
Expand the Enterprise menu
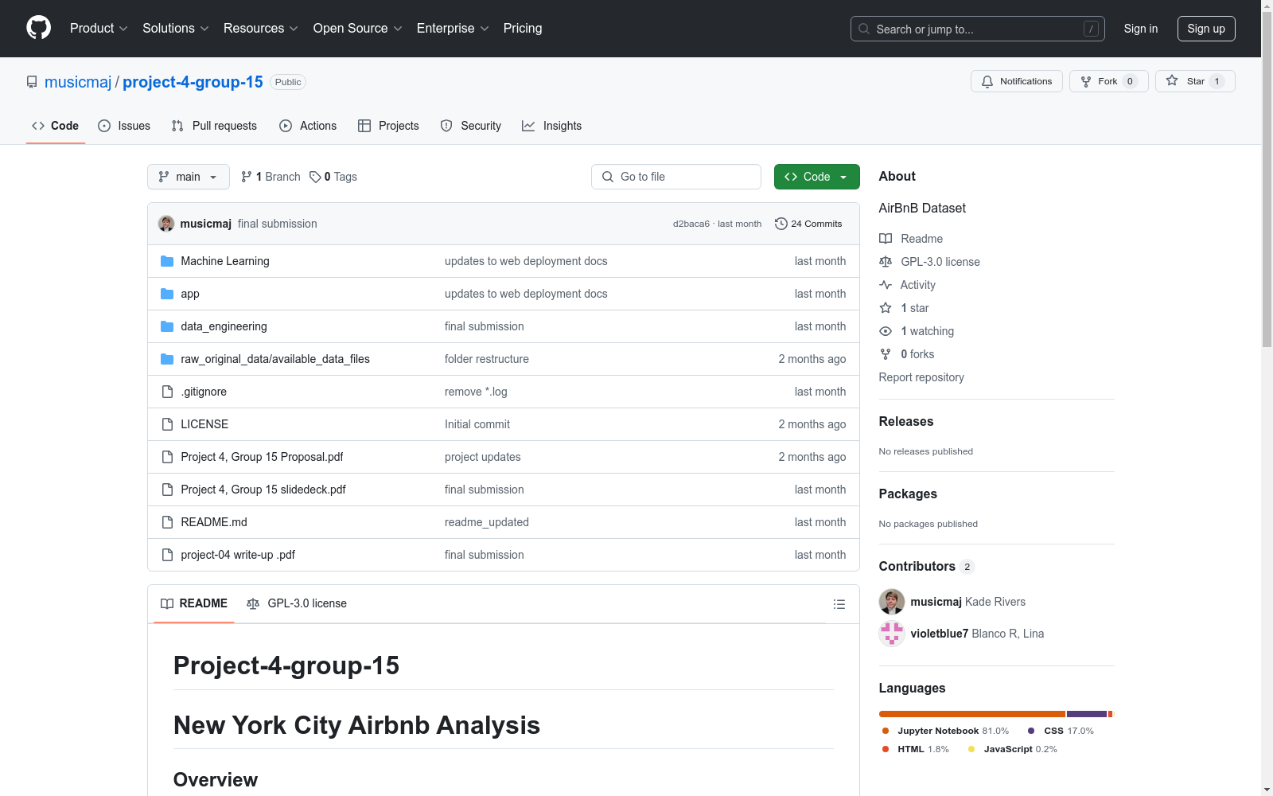pos(453,29)
